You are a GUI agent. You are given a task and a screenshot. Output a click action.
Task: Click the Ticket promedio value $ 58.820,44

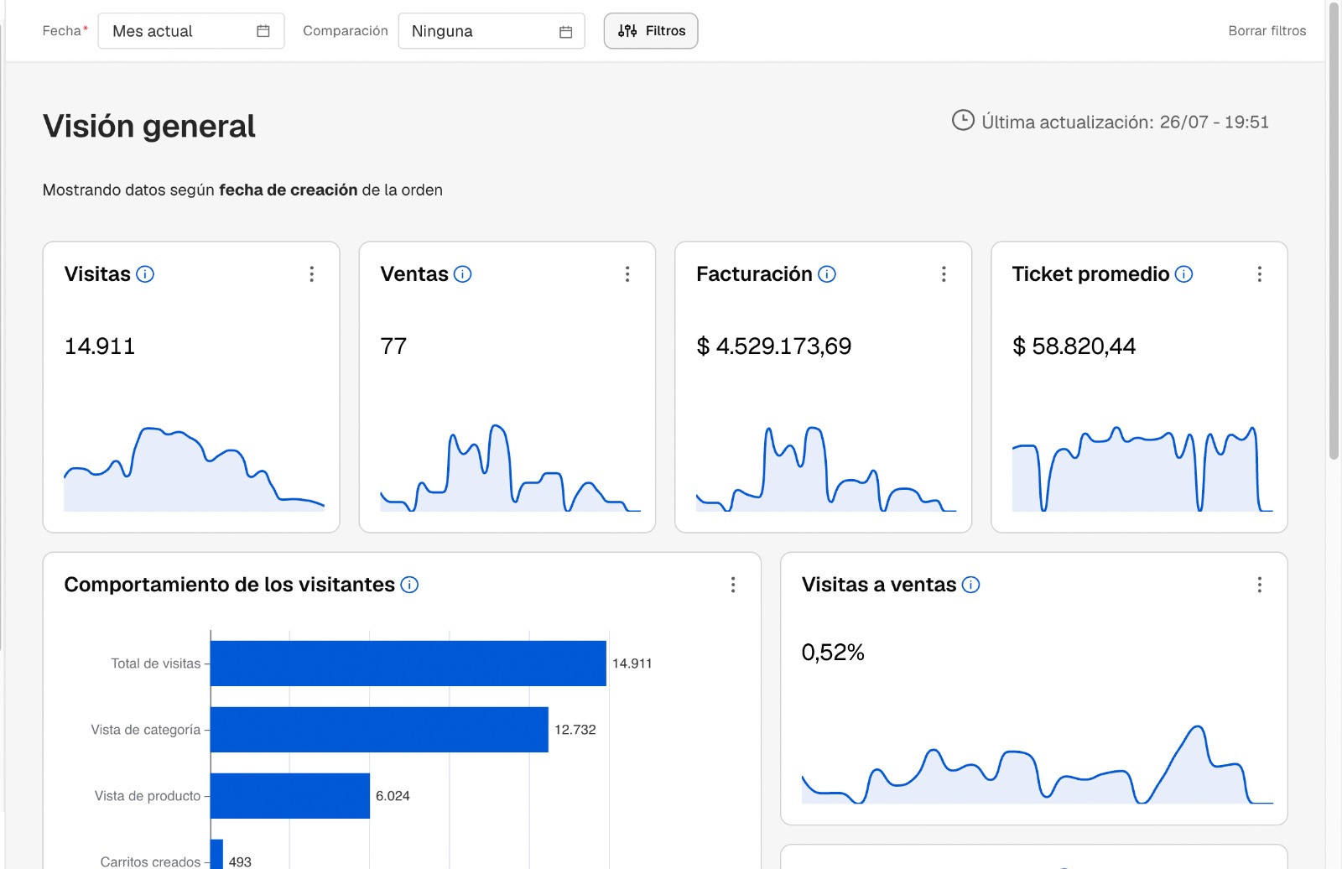coord(1074,346)
